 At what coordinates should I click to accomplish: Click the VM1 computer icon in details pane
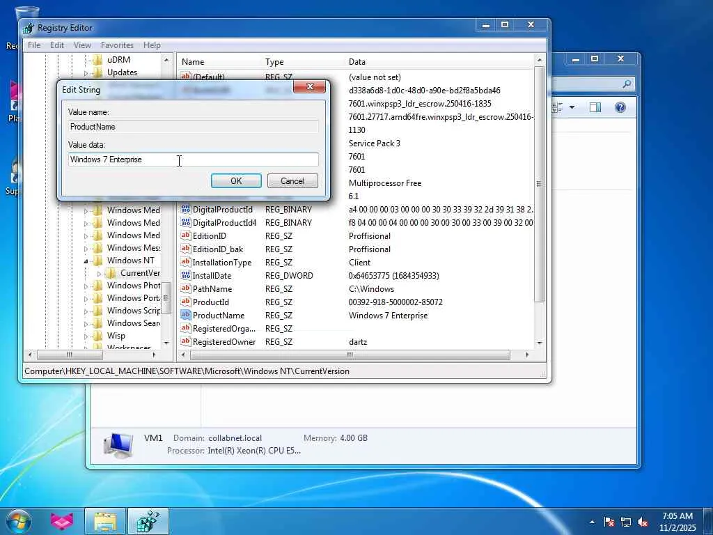tap(118, 445)
